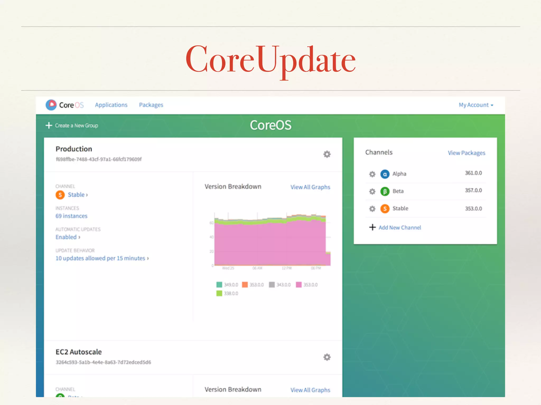Expand the Enabled automatic updates setting
The image size is (541, 405).
click(68, 237)
